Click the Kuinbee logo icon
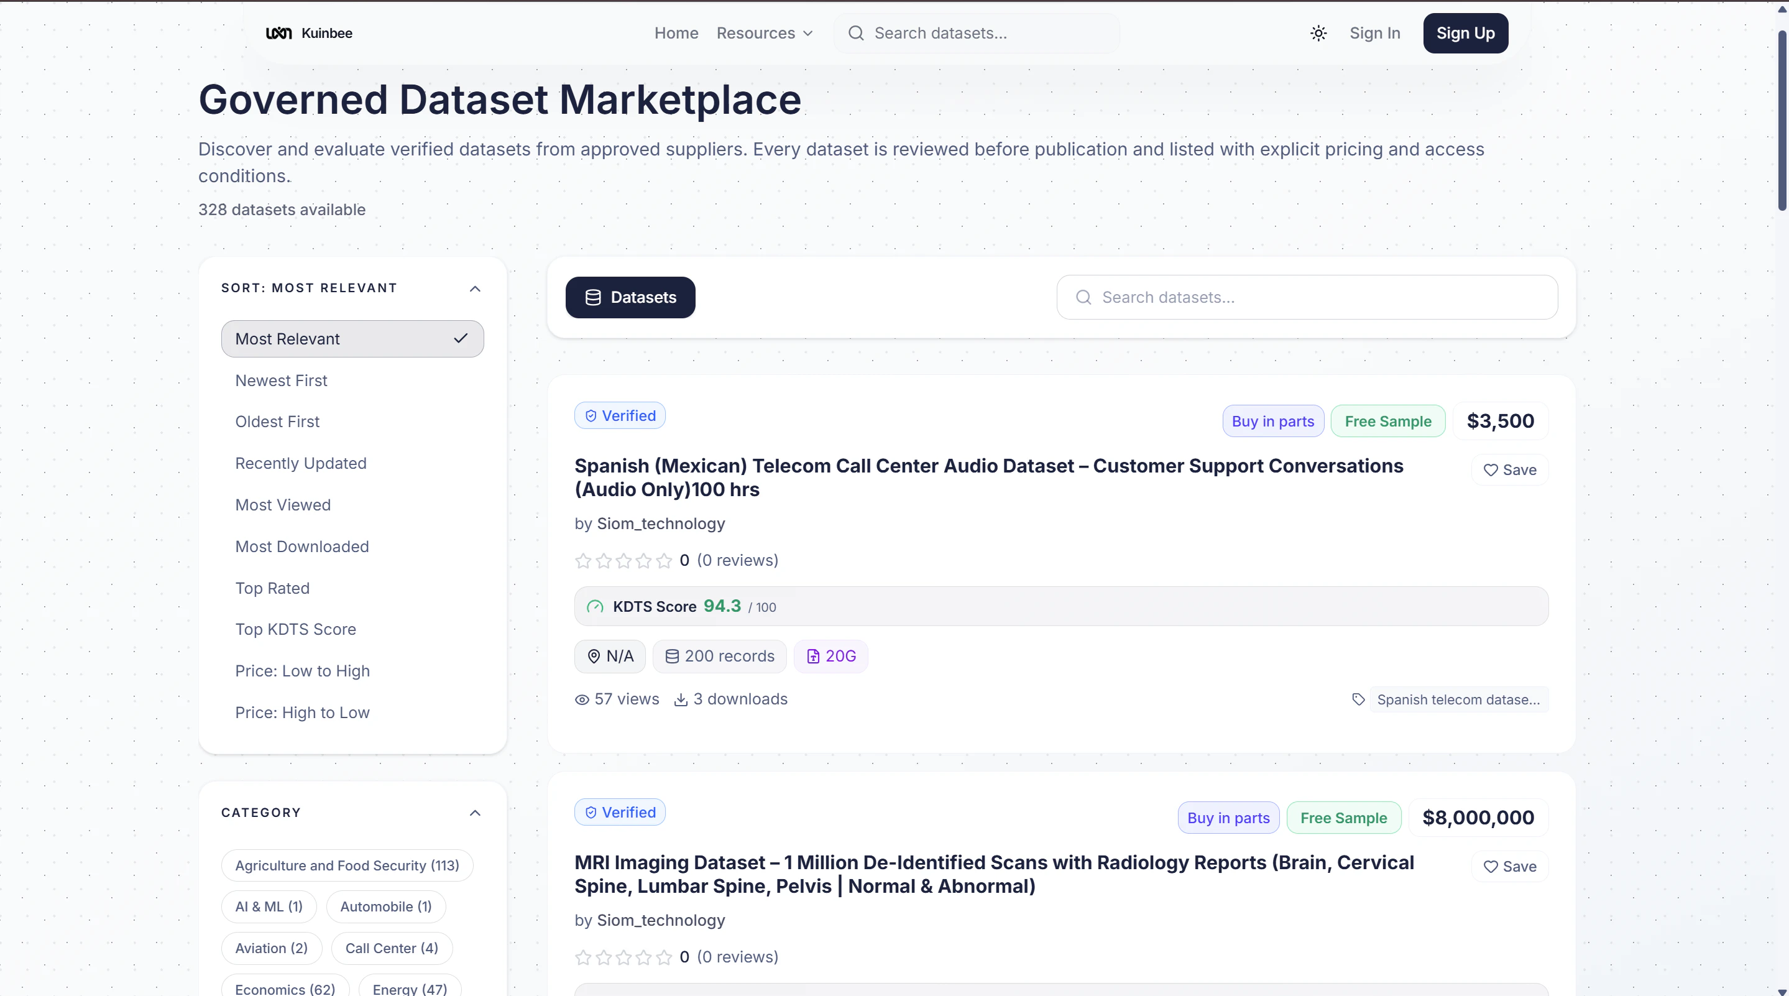 [x=278, y=34]
